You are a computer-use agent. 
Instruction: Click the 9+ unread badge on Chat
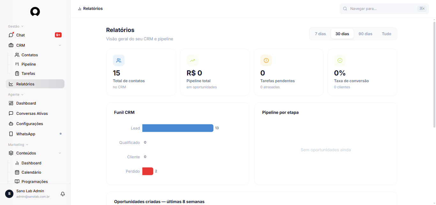tap(58, 35)
